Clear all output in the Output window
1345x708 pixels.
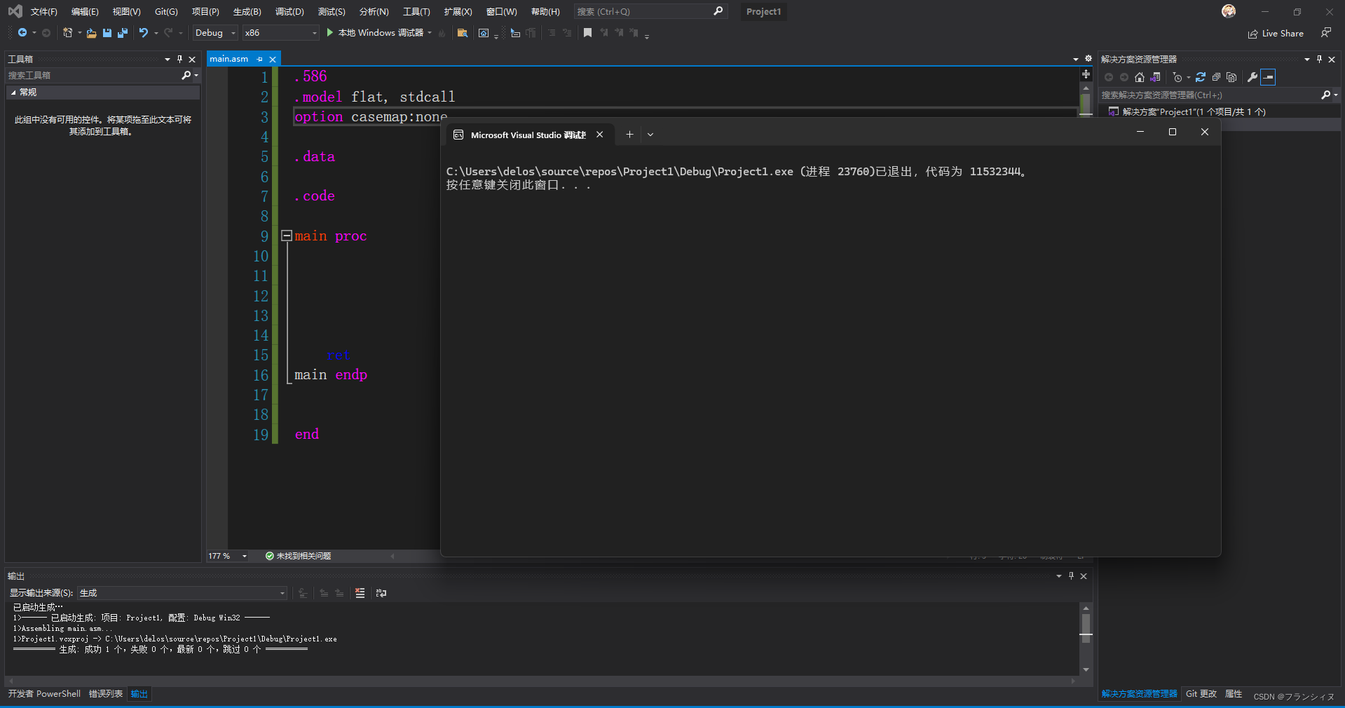tap(360, 592)
